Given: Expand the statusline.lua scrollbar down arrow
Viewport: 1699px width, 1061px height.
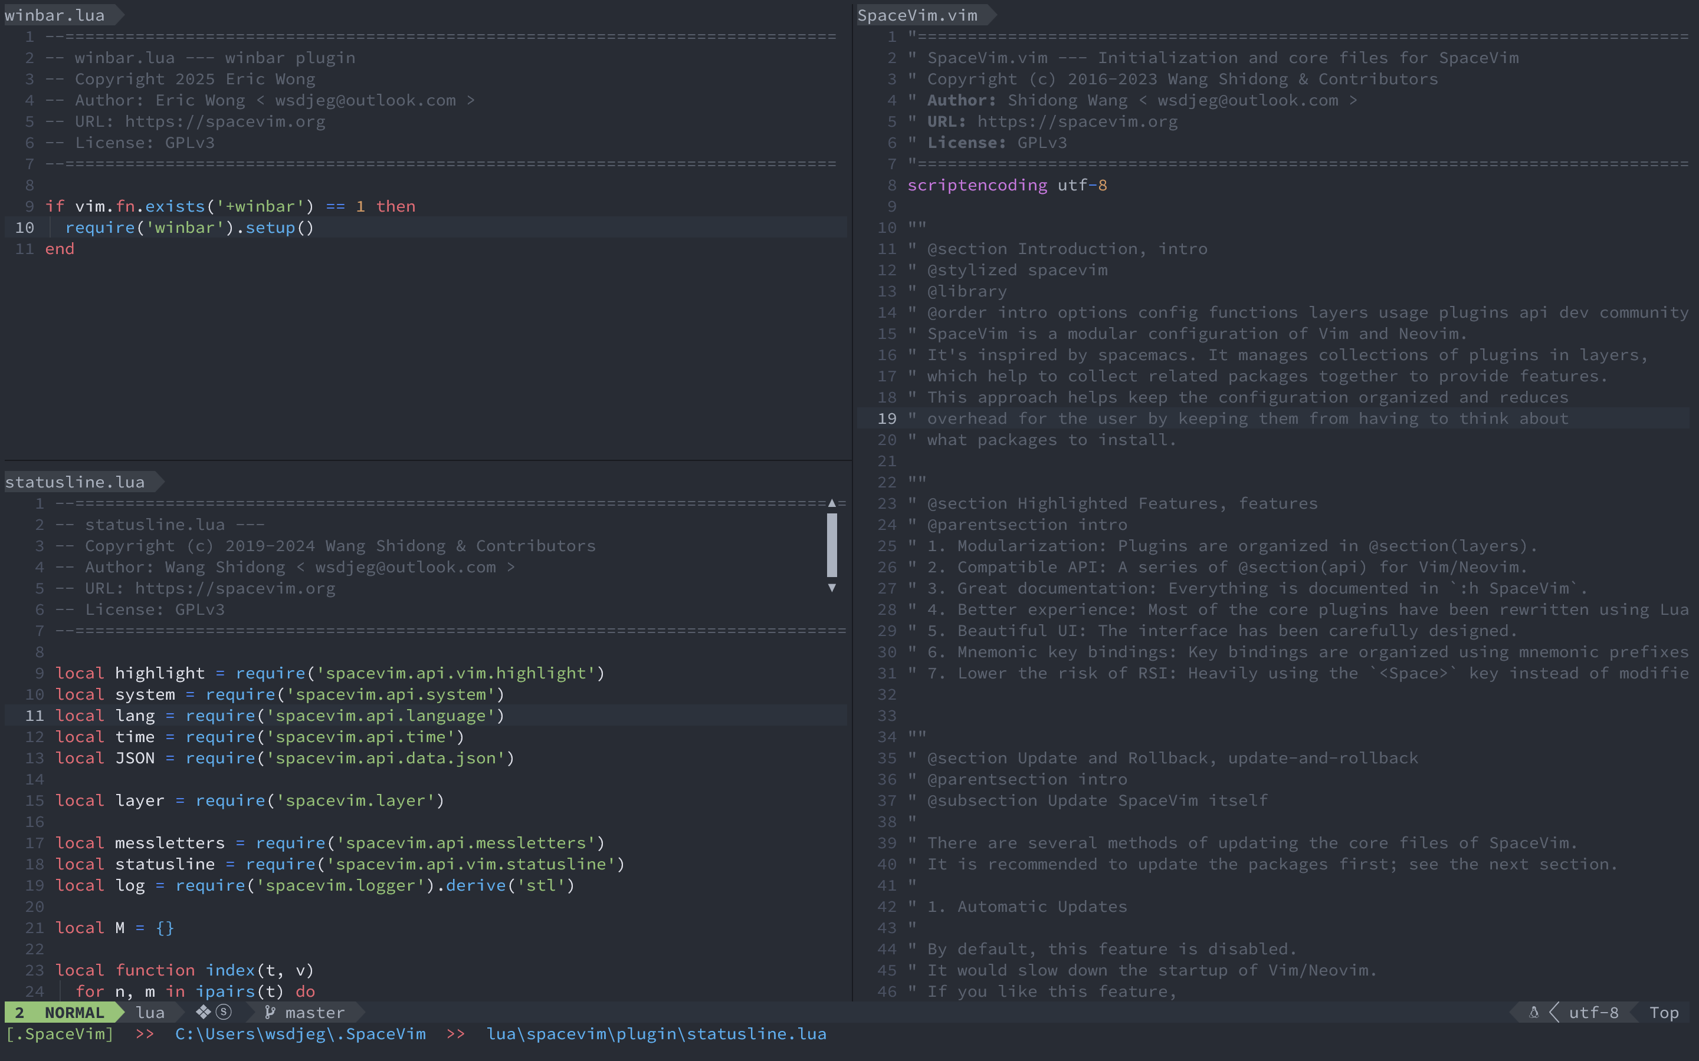Looking at the screenshot, I should (834, 588).
